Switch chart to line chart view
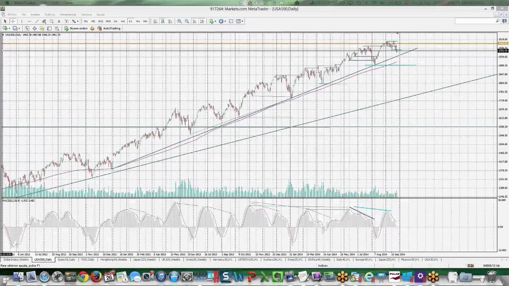 tap(170, 21)
